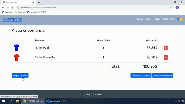
Task: View site information icon in address bar
Action: pyautogui.click(x=18, y=8)
